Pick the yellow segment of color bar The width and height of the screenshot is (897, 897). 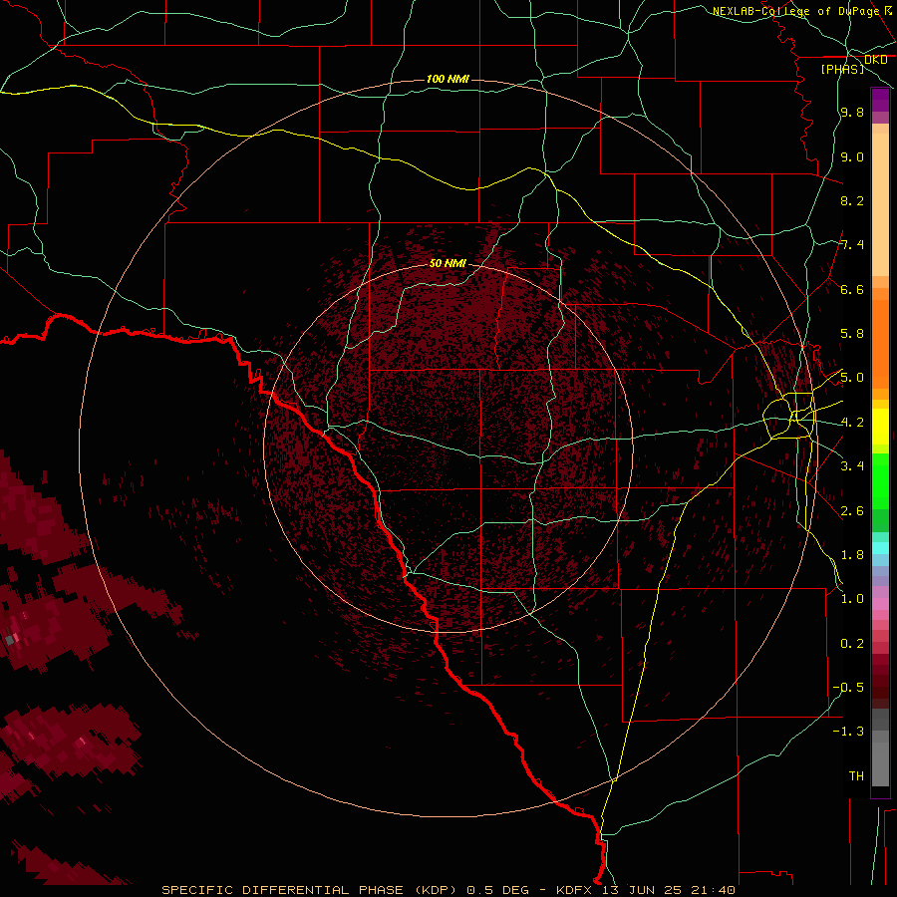coord(880,427)
